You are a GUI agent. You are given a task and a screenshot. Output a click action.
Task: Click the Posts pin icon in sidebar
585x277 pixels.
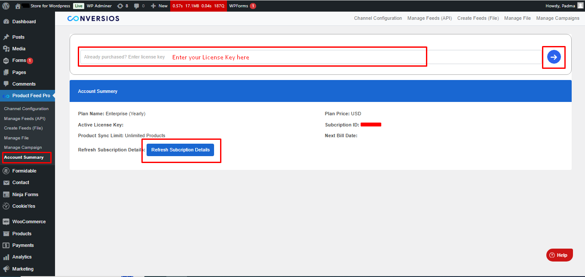coord(6,37)
